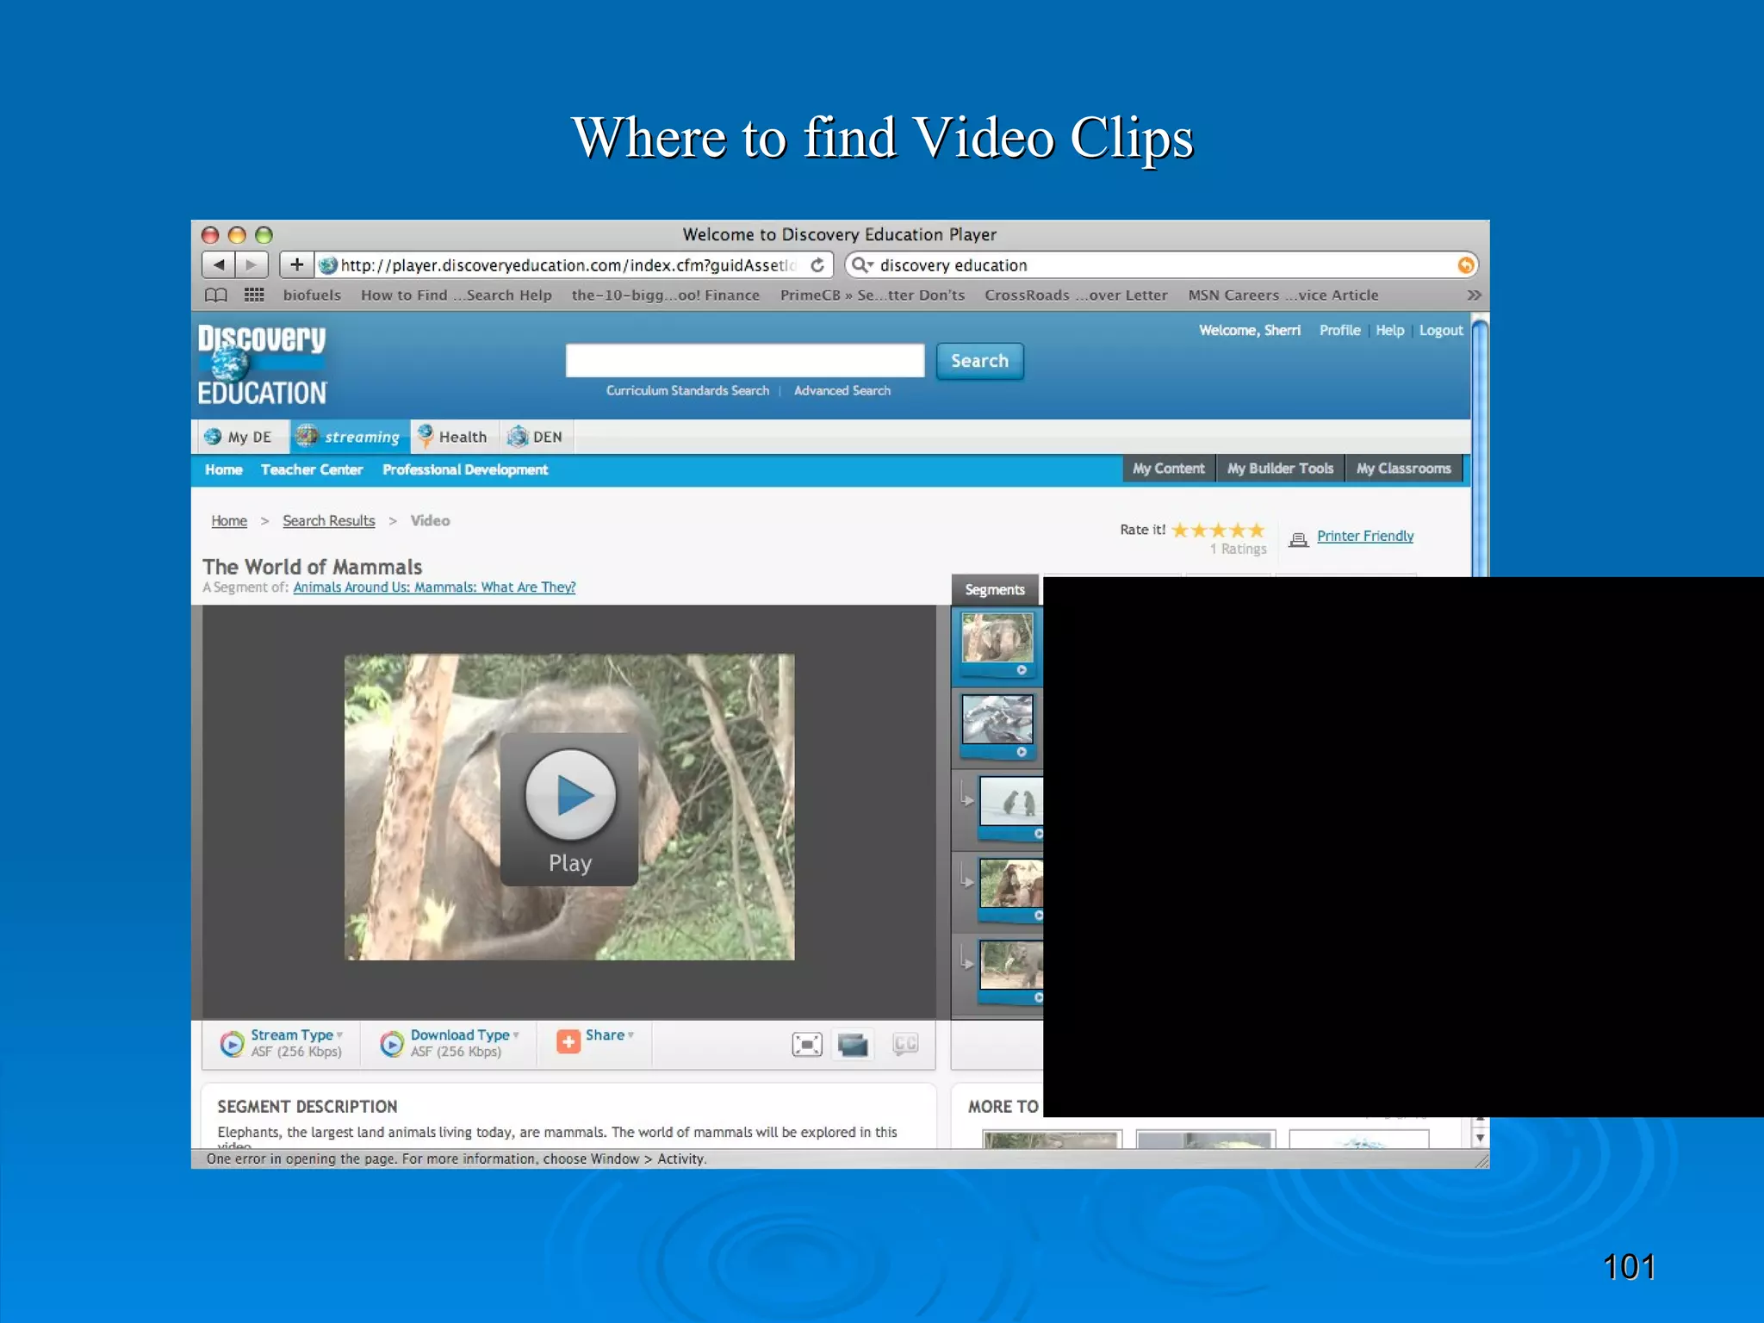Click the orange Share plus icon
This screenshot has width=1764, height=1323.
(568, 1042)
